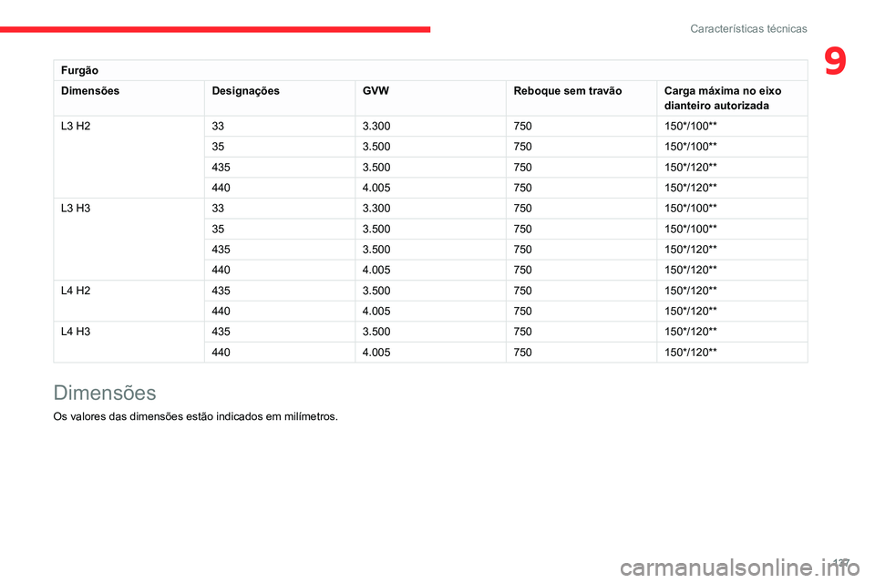Click the 'Reboque sem travão' column header
Image resolution: width=875 pixels, height=583 pixels.
pyautogui.click(x=568, y=91)
